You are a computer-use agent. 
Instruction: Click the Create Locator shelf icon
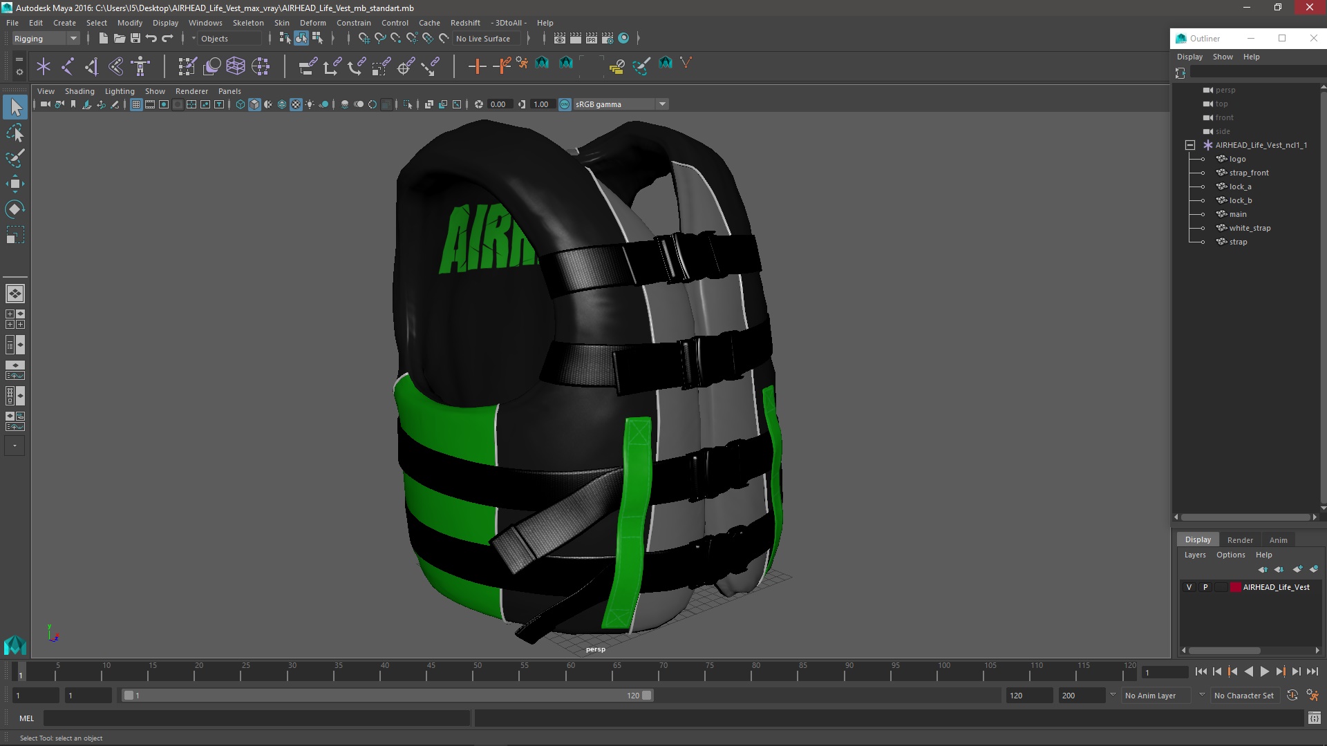pos(44,66)
